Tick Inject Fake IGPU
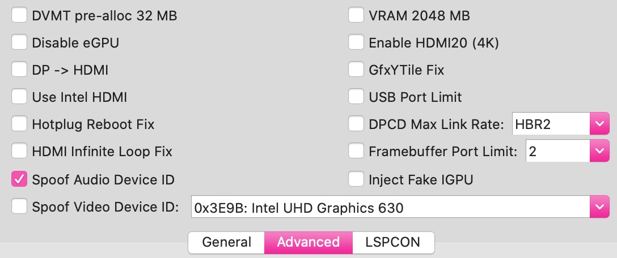The width and height of the screenshot is (617, 258). tap(356, 179)
